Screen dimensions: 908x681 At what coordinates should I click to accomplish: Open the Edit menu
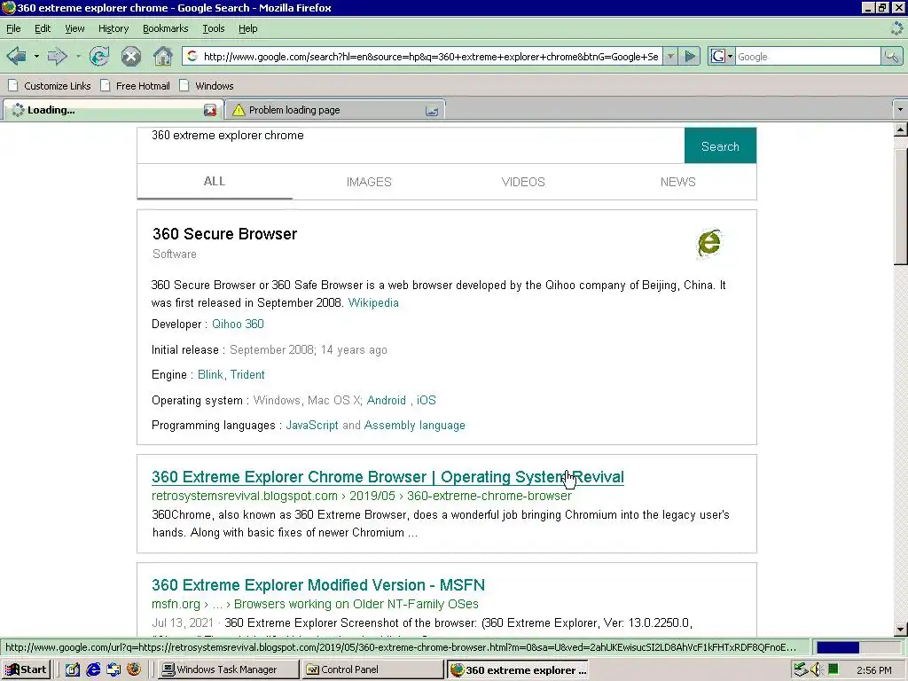coord(43,28)
